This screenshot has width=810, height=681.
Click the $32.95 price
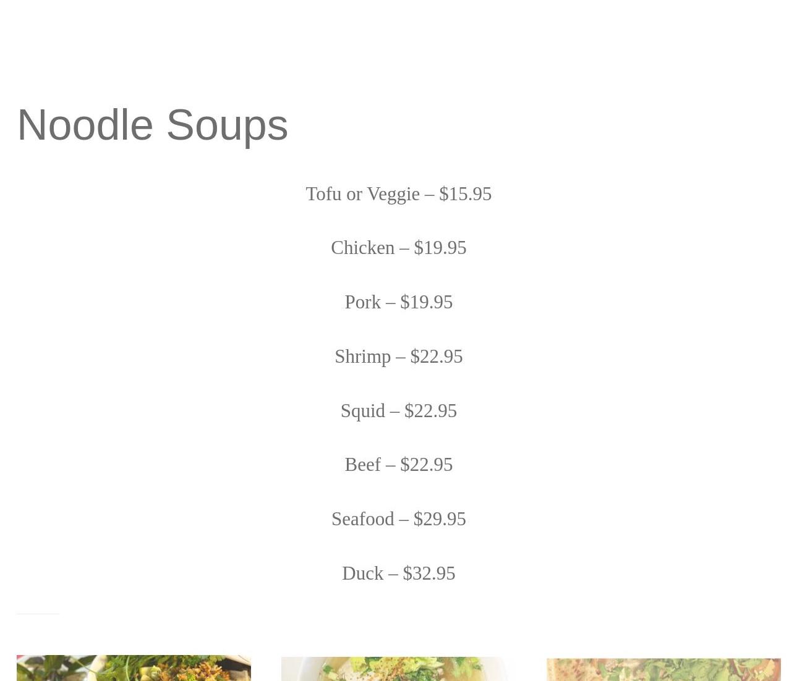coord(428,573)
